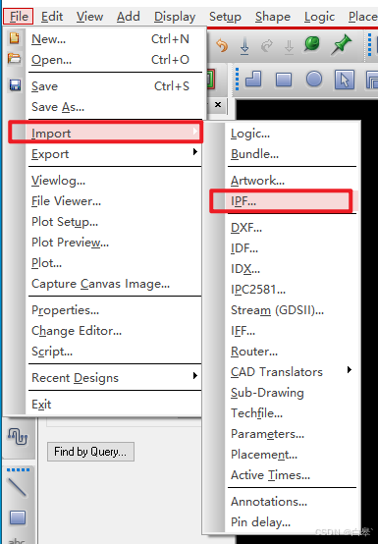Select Parameters... import option

click(x=292, y=434)
